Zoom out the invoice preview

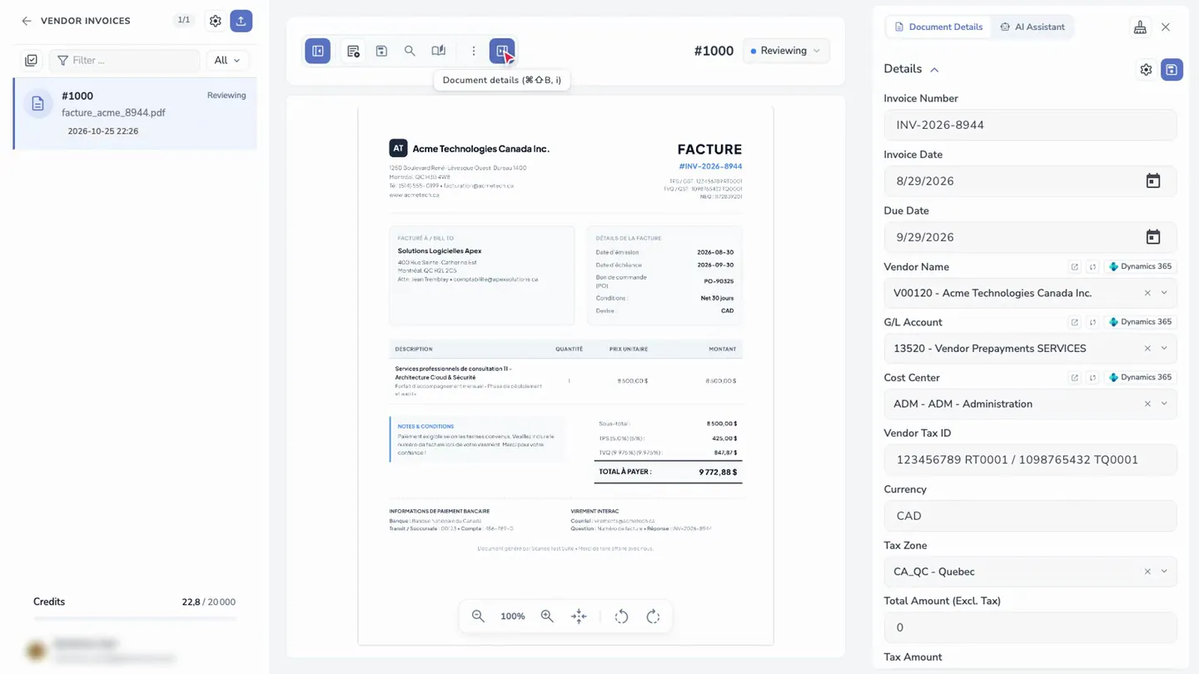478,616
